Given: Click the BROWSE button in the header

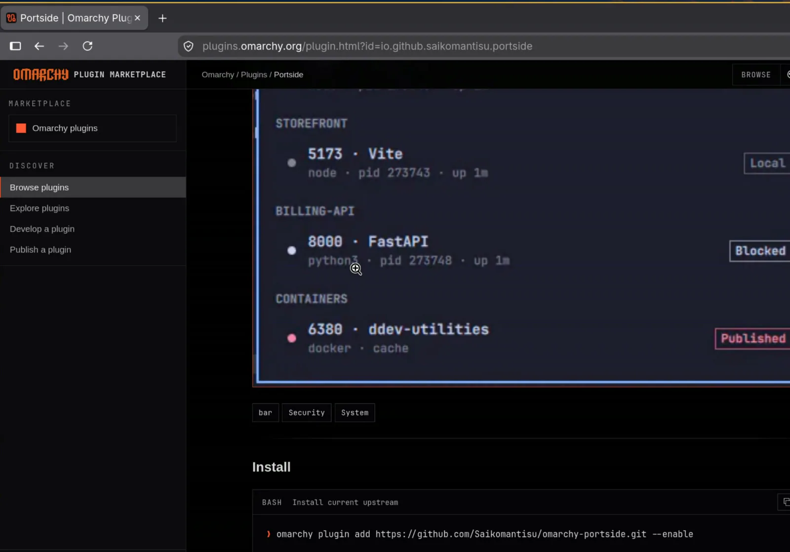Looking at the screenshot, I should pyautogui.click(x=755, y=75).
